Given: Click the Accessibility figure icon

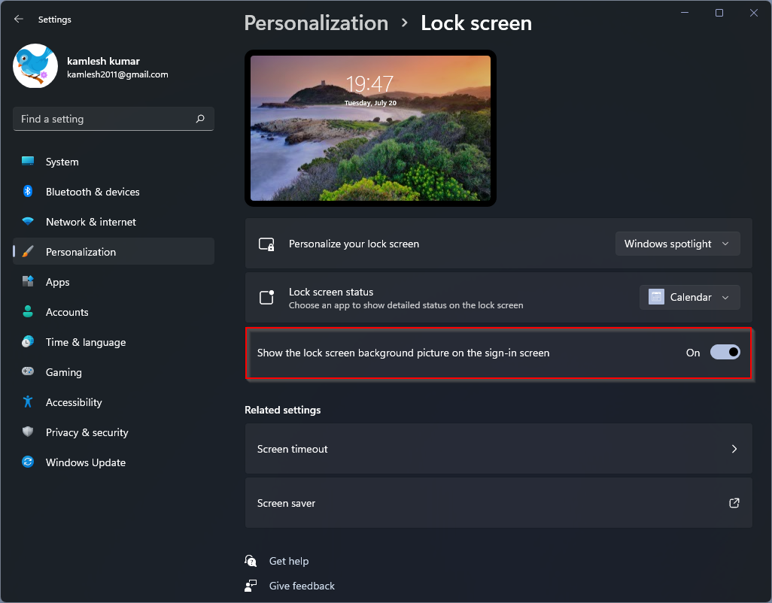Looking at the screenshot, I should [x=28, y=401].
